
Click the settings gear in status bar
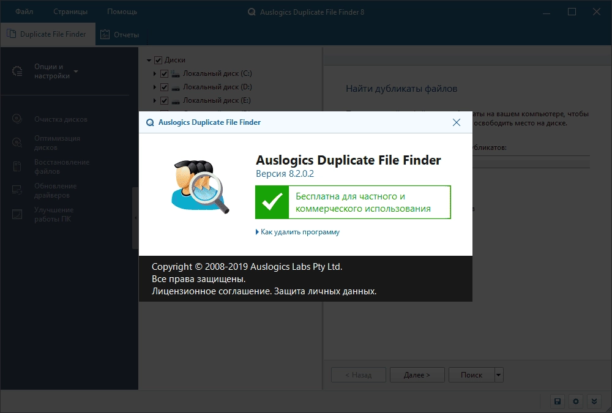point(576,401)
